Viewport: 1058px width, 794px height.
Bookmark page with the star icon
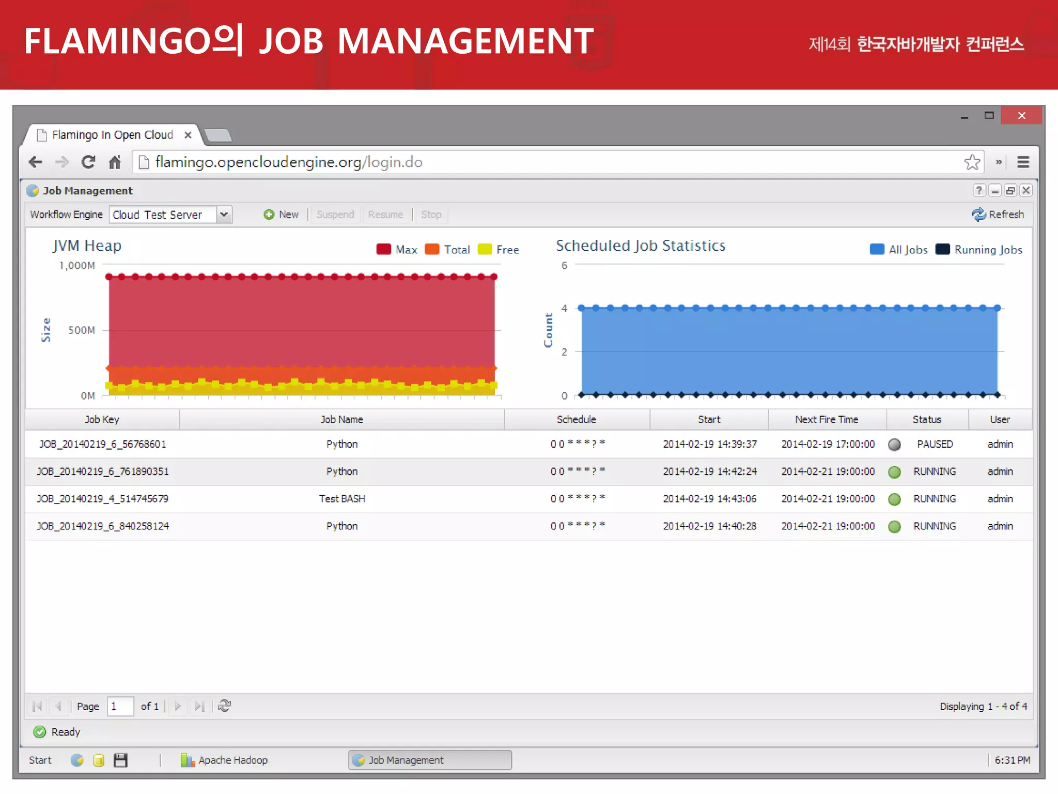(x=972, y=162)
